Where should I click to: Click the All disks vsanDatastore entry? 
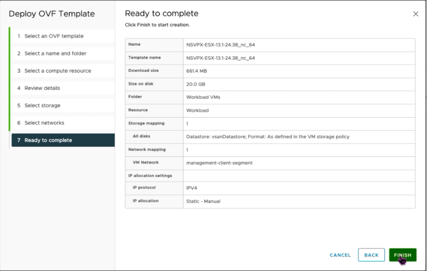(268, 136)
